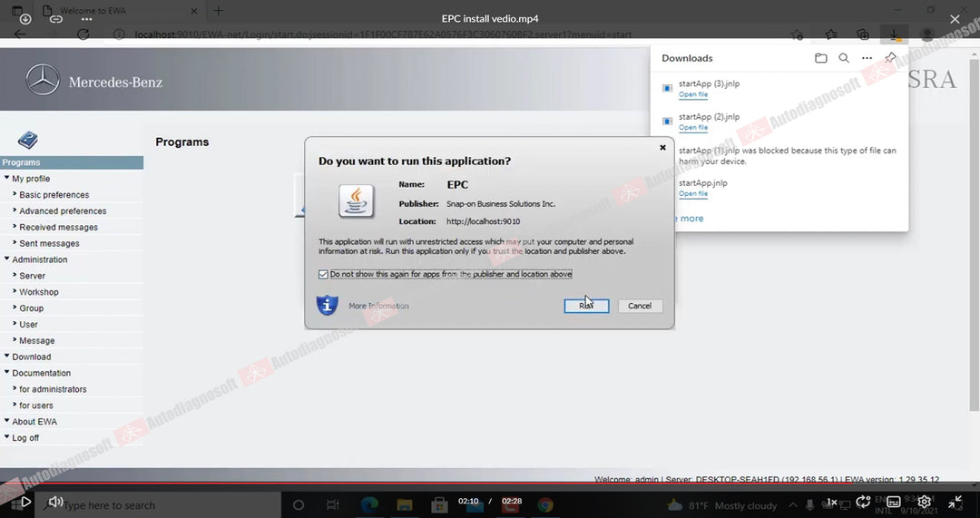The width and height of the screenshot is (980, 518).
Task: Open the Downloads folder icon
Action: pos(820,58)
